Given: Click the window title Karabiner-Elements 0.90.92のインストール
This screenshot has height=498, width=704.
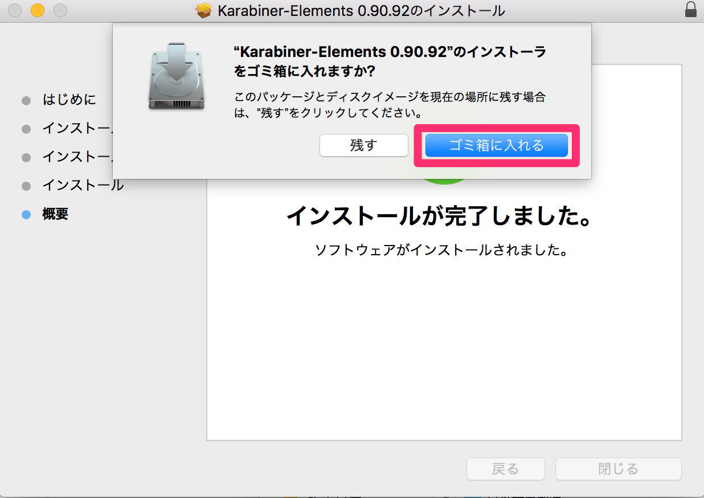Looking at the screenshot, I should tap(361, 10).
